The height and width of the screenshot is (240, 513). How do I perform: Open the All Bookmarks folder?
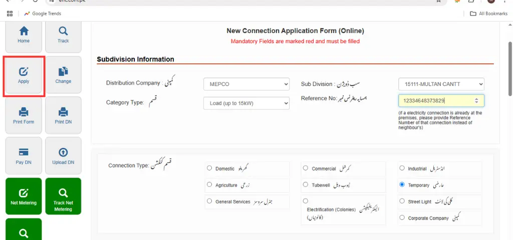click(x=488, y=13)
